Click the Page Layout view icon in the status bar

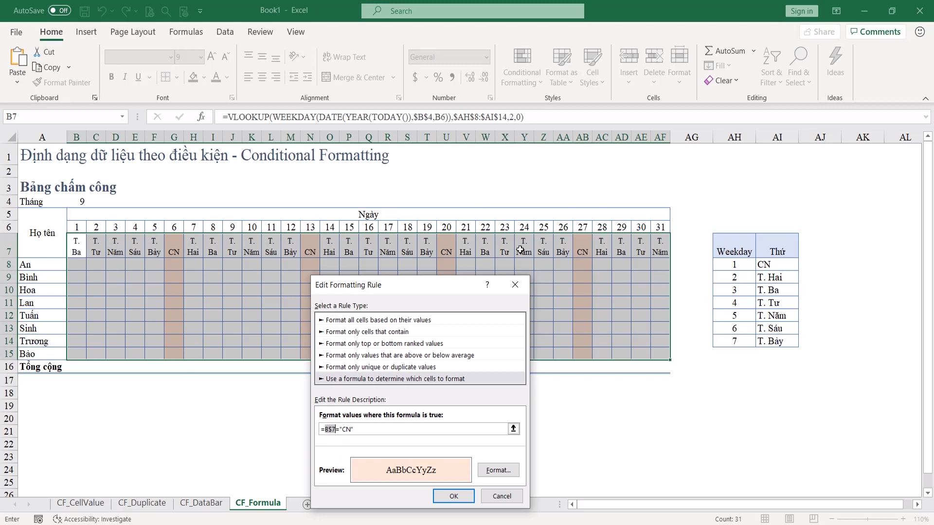(790, 519)
